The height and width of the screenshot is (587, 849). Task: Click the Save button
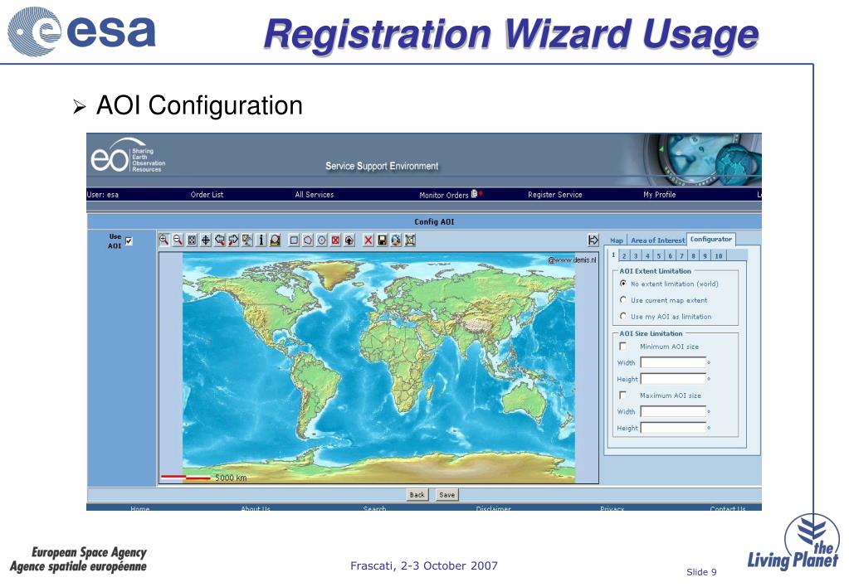click(x=446, y=494)
